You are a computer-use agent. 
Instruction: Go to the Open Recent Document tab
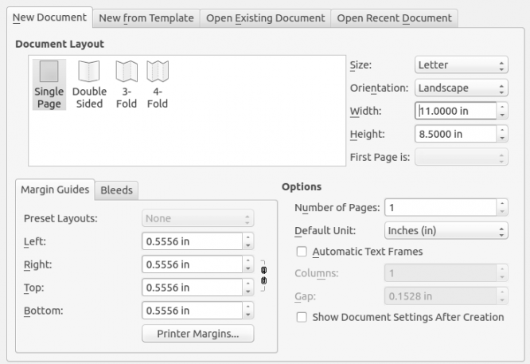pos(394,18)
